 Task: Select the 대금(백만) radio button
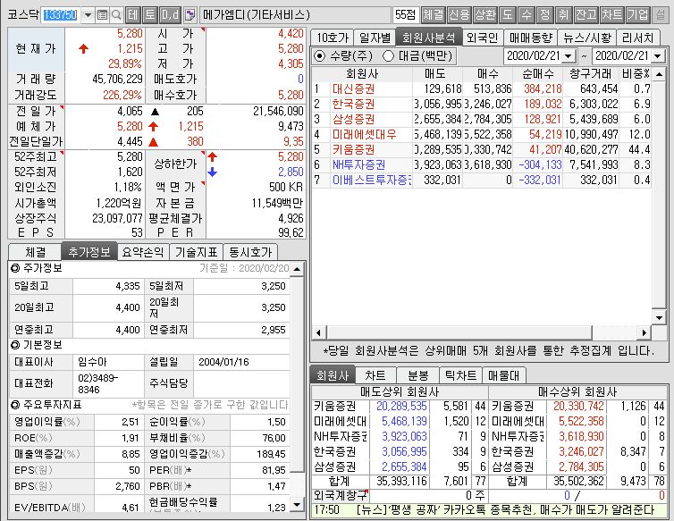click(388, 56)
